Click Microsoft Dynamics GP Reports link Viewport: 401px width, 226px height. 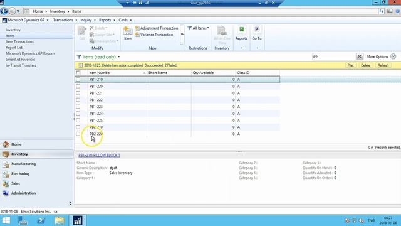tap(31, 53)
